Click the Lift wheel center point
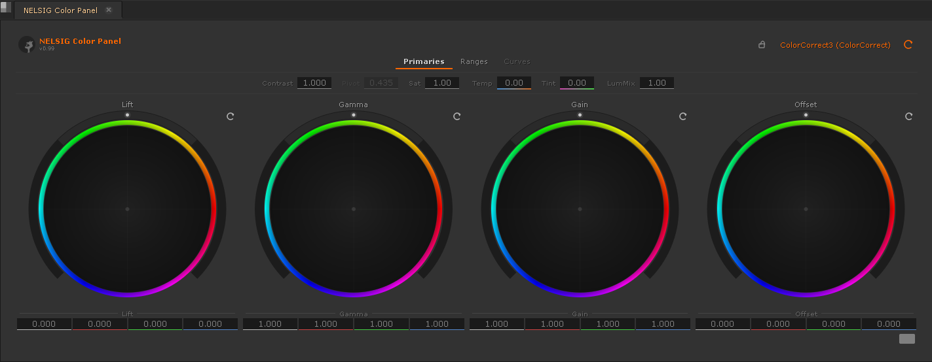Screen dimensions: 932x362 128,209
